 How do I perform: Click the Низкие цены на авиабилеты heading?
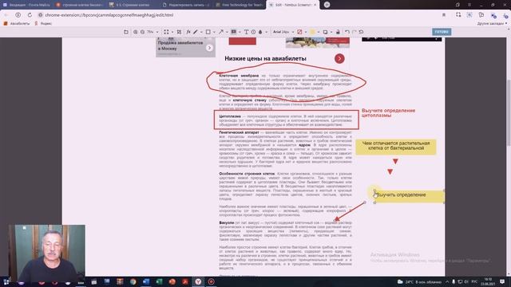[x=265, y=58]
